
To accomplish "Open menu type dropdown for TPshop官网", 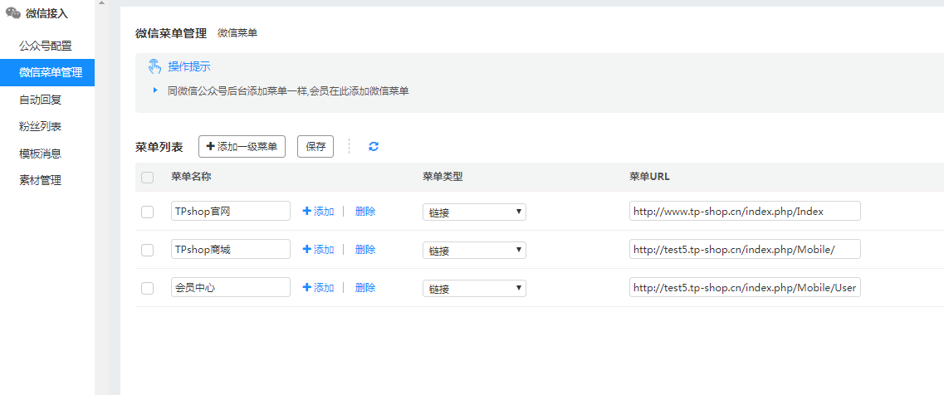I will pyautogui.click(x=473, y=212).
